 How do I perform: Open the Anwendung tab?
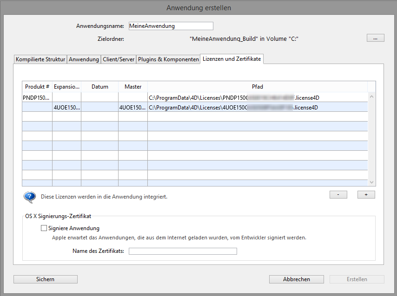click(84, 59)
